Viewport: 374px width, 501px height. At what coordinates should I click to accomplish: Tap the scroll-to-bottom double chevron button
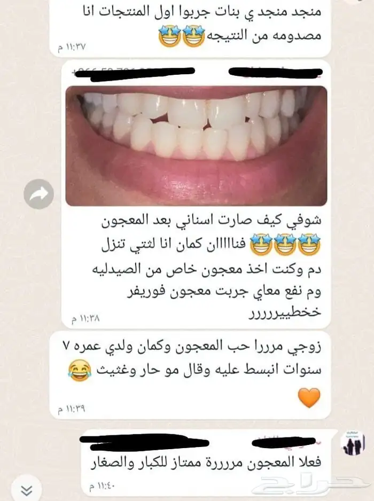(27, 489)
